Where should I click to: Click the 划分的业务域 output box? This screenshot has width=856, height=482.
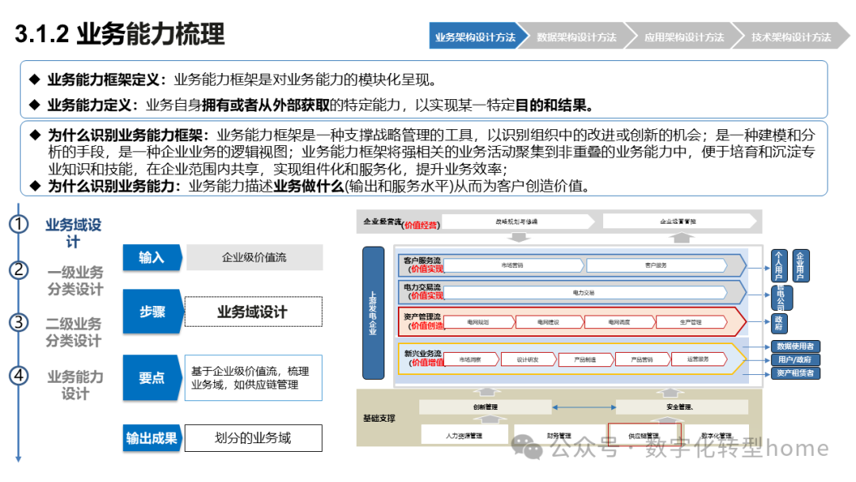[x=254, y=438]
